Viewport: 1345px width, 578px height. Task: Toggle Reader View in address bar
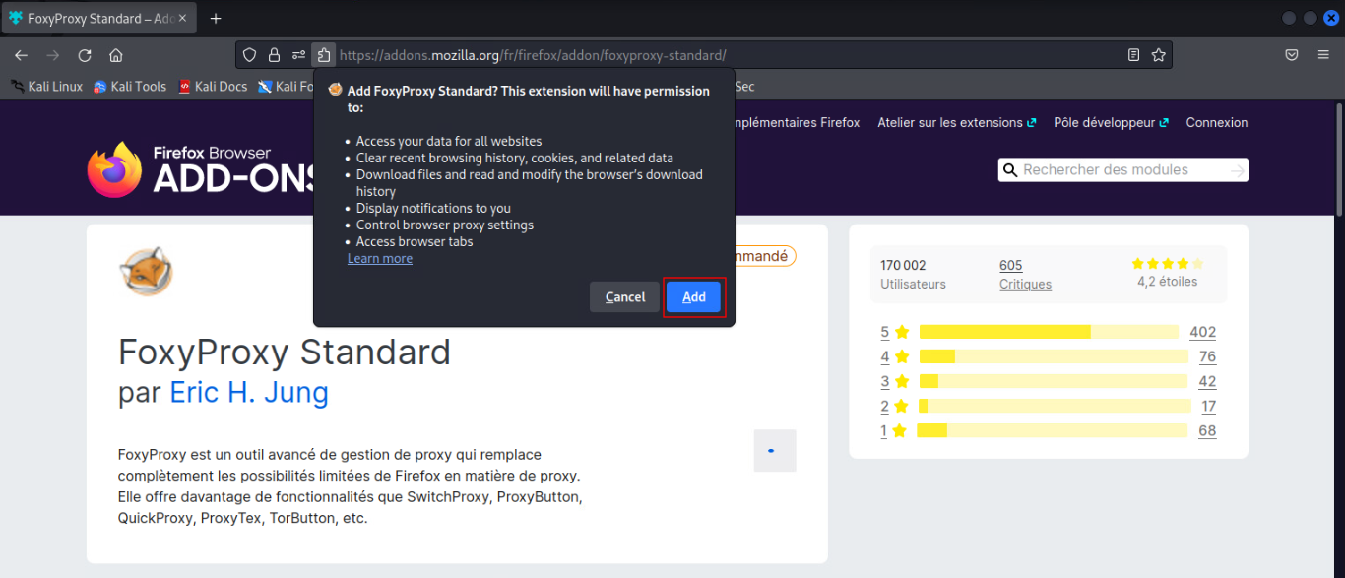[x=1134, y=55]
